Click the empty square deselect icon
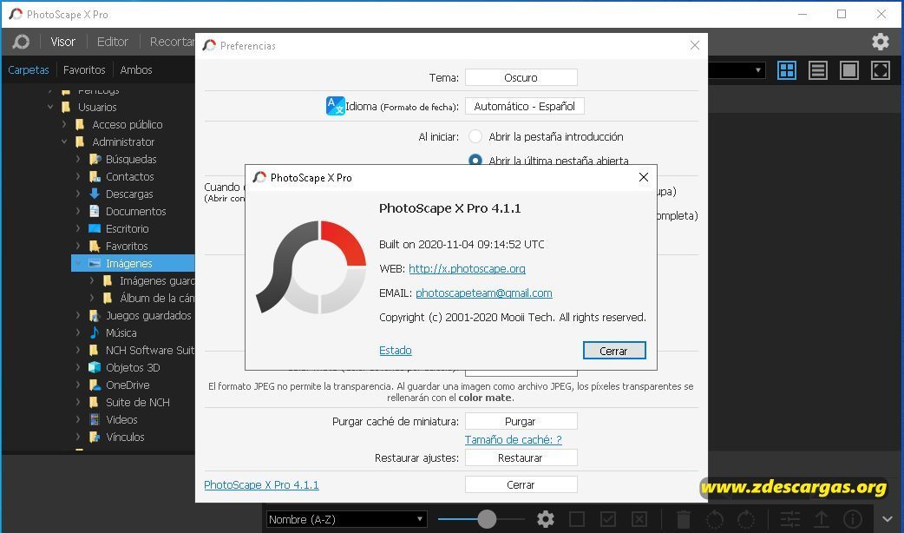 pyautogui.click(x=577, y=519)
